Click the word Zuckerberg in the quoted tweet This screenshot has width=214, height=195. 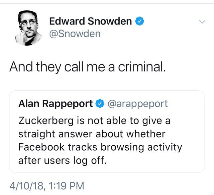pyautogui.click(x=46, y=121)
